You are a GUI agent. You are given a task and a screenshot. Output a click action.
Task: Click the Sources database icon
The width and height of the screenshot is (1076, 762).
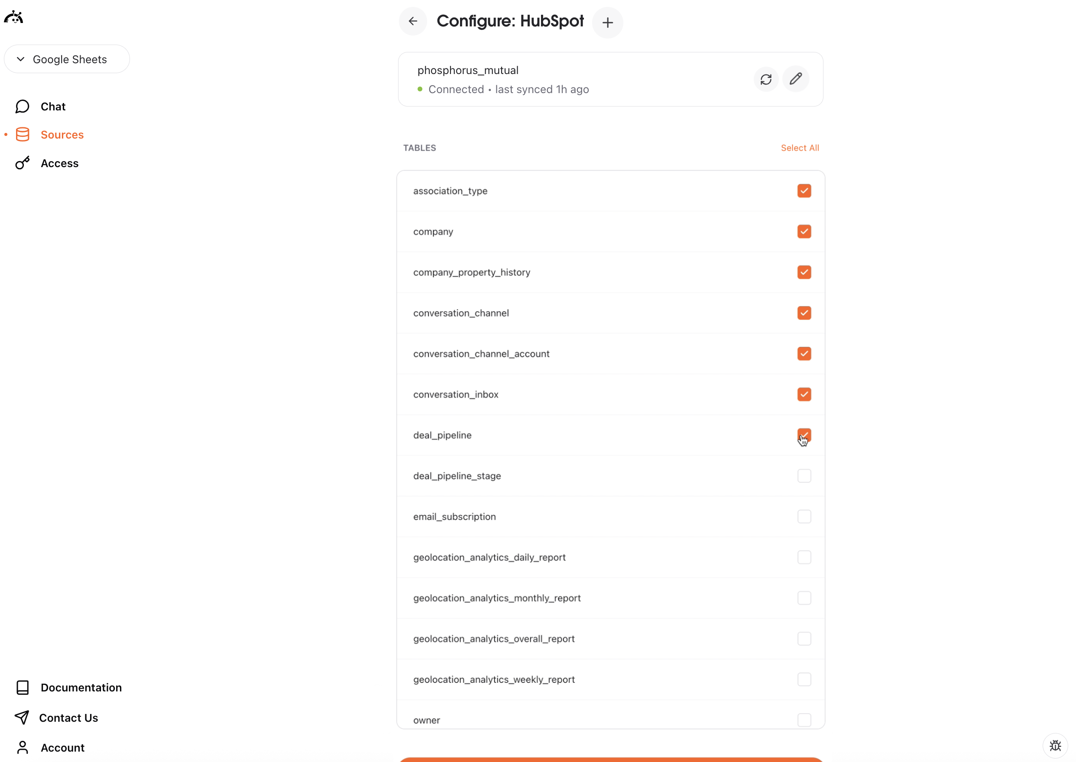[x=22, y=135]
